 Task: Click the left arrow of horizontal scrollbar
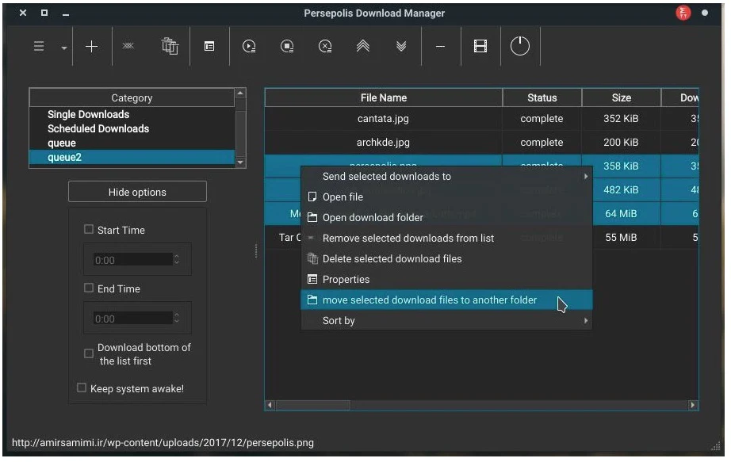click(x=270, y=405)
